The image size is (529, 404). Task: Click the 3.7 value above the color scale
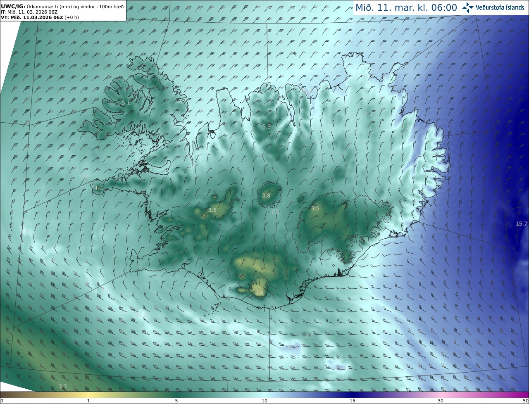pyautogui.click(x=62, y=386)
